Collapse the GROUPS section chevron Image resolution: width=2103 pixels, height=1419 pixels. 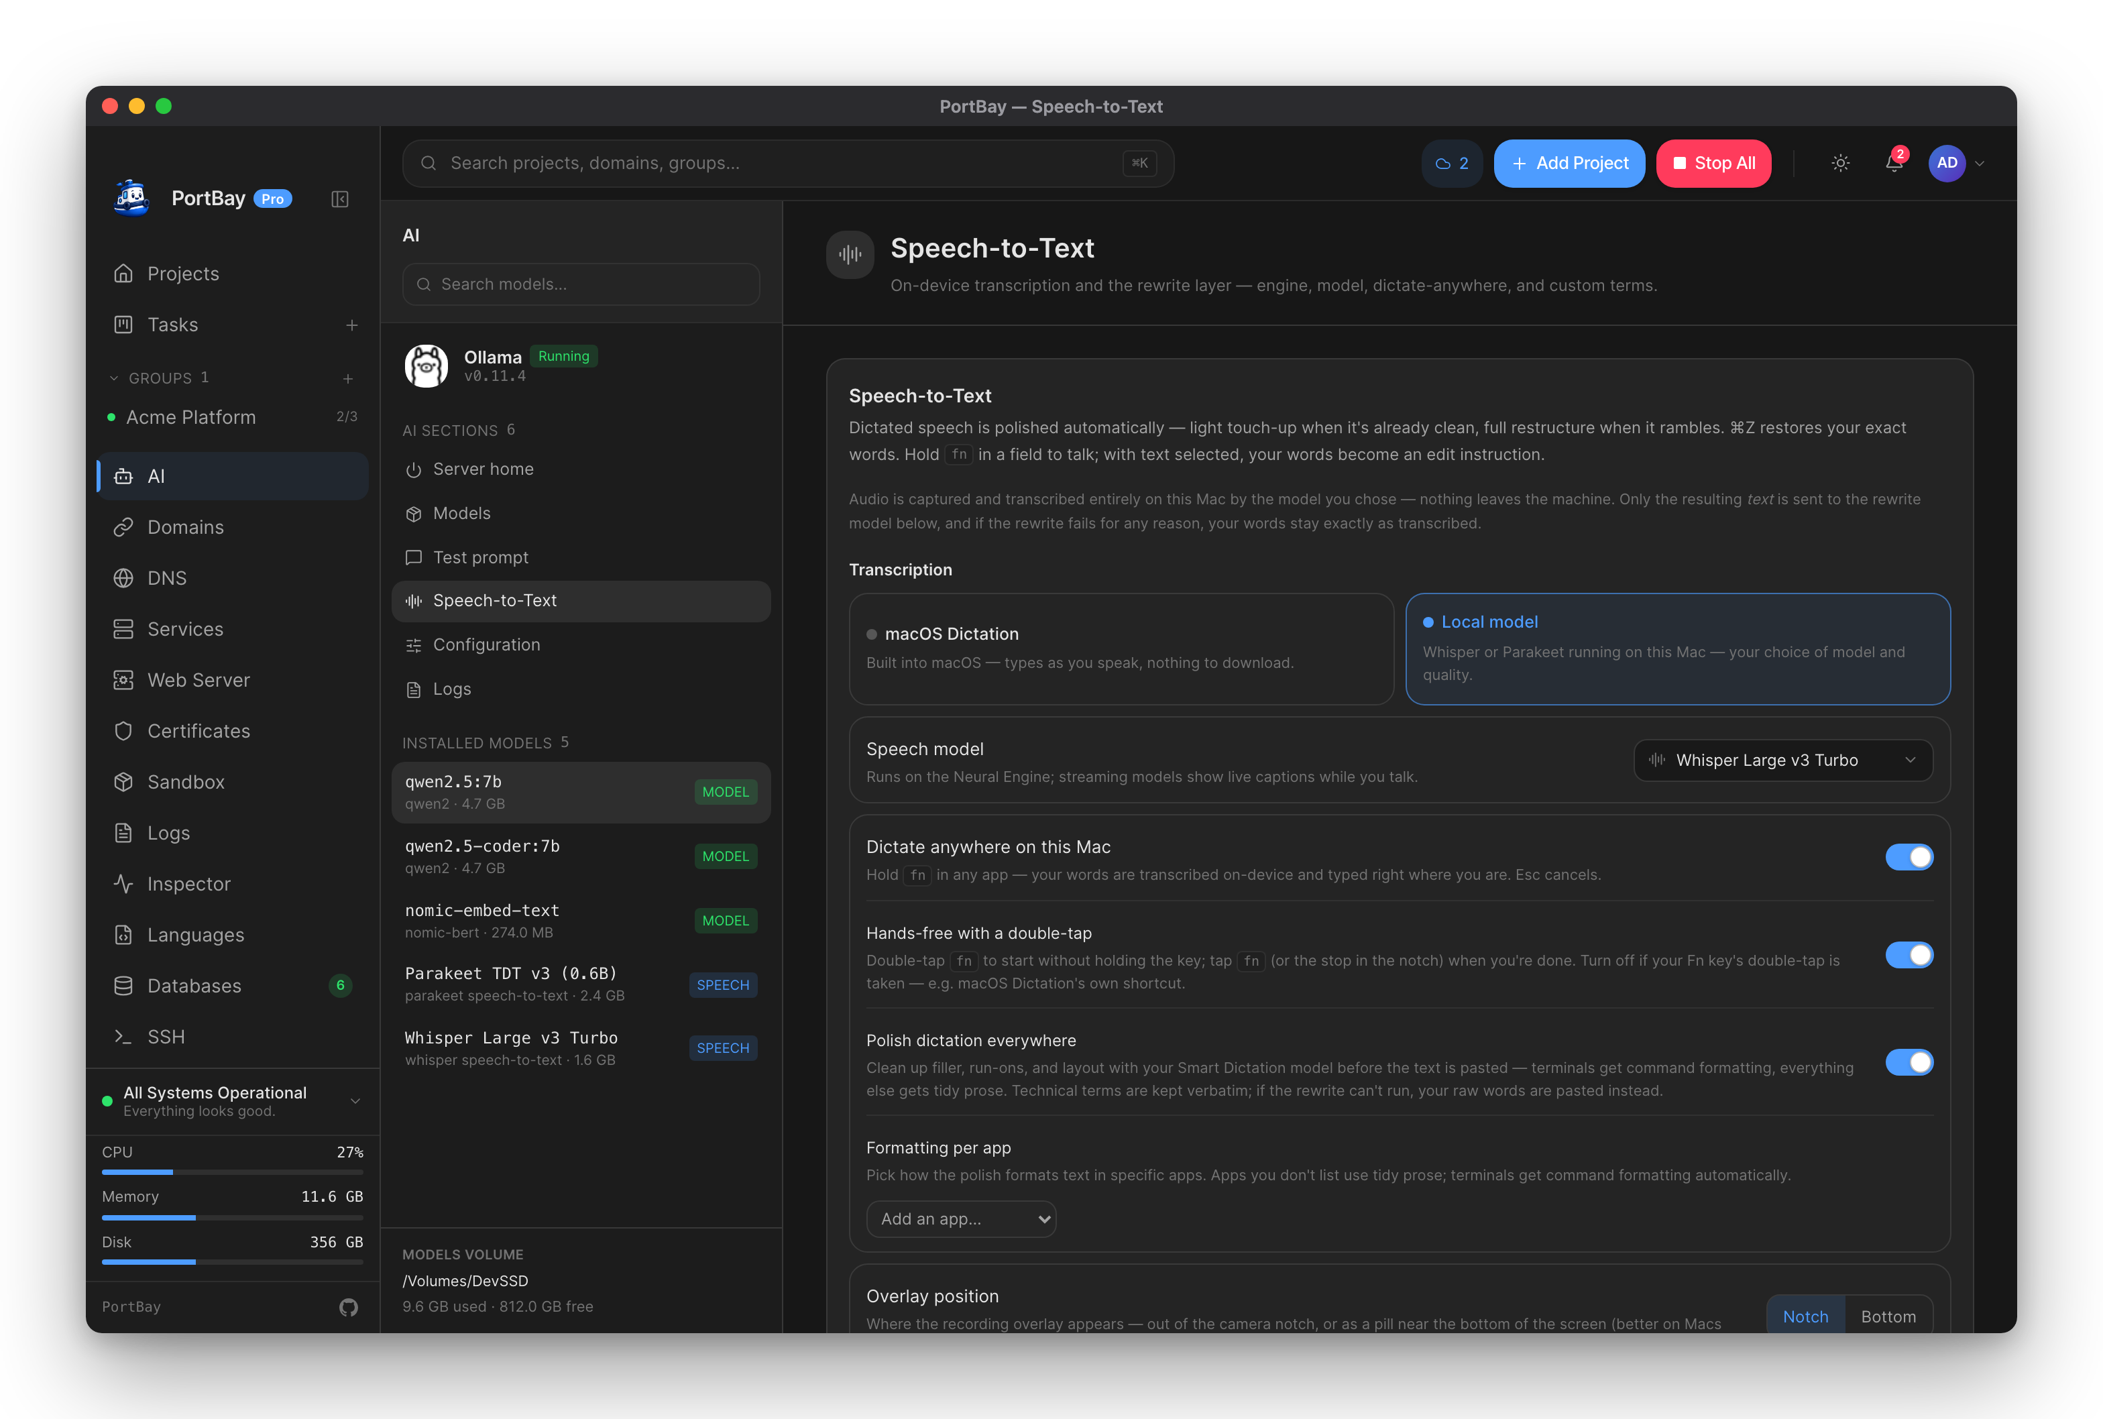pyautogui.click(x=114, y=378)
